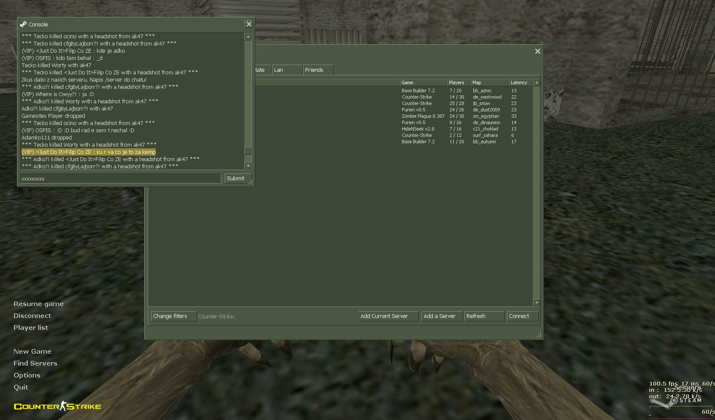The image size is (715, 420).
Task: Refresh the server list
Action: 484,316
